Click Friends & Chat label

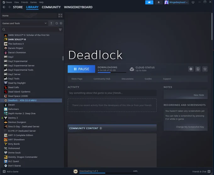pyautogui.click(x=199, y=172)
